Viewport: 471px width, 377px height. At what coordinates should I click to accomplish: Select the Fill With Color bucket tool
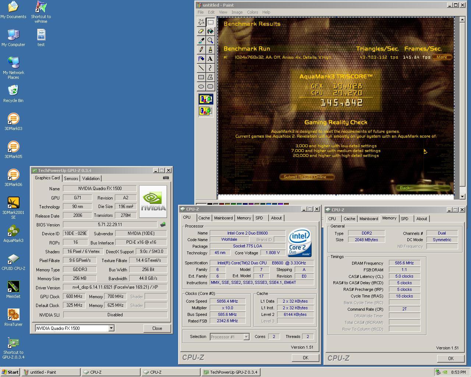(x=210, y=31)
